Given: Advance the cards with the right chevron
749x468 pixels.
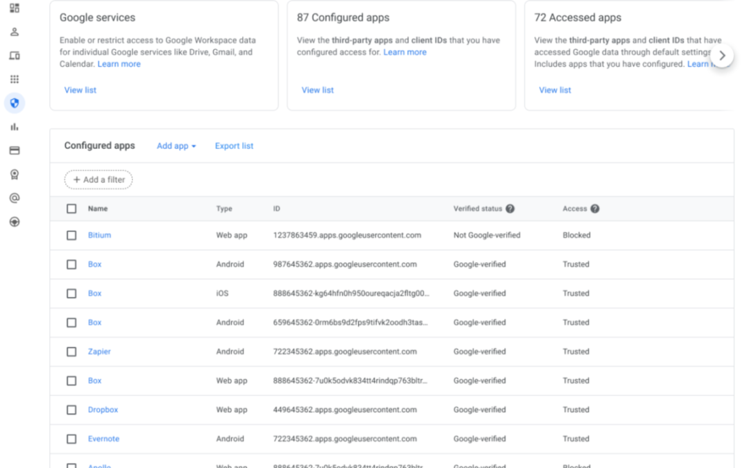Looking at the screenshot, I should click(x=722, y=56).
